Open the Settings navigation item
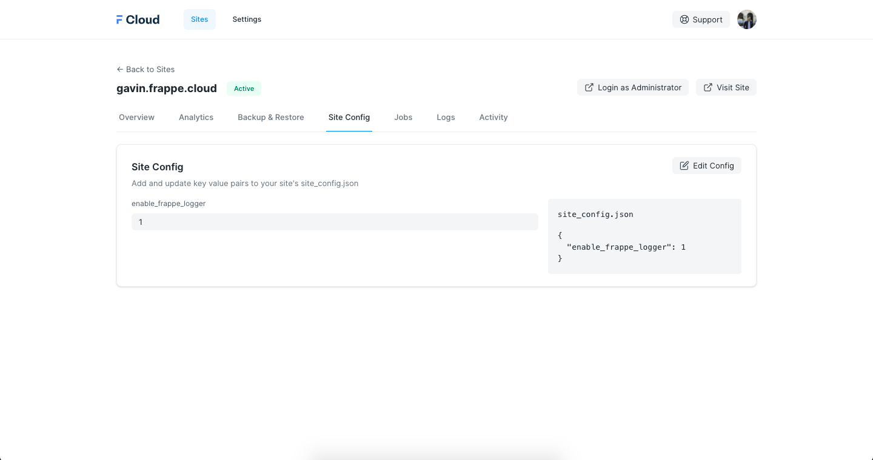 247,19
